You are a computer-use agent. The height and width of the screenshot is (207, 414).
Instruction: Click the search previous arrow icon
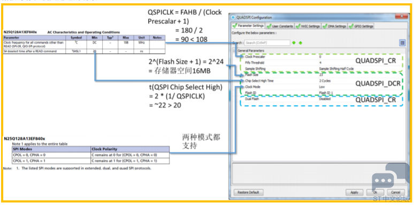tap(300, 43)
